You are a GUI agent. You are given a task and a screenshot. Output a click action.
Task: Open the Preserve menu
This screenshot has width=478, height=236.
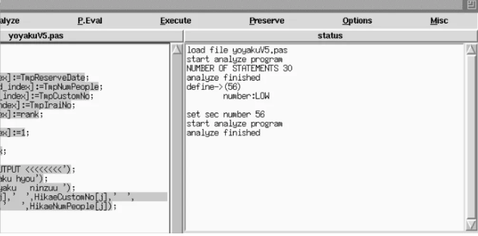pos(267,21)
